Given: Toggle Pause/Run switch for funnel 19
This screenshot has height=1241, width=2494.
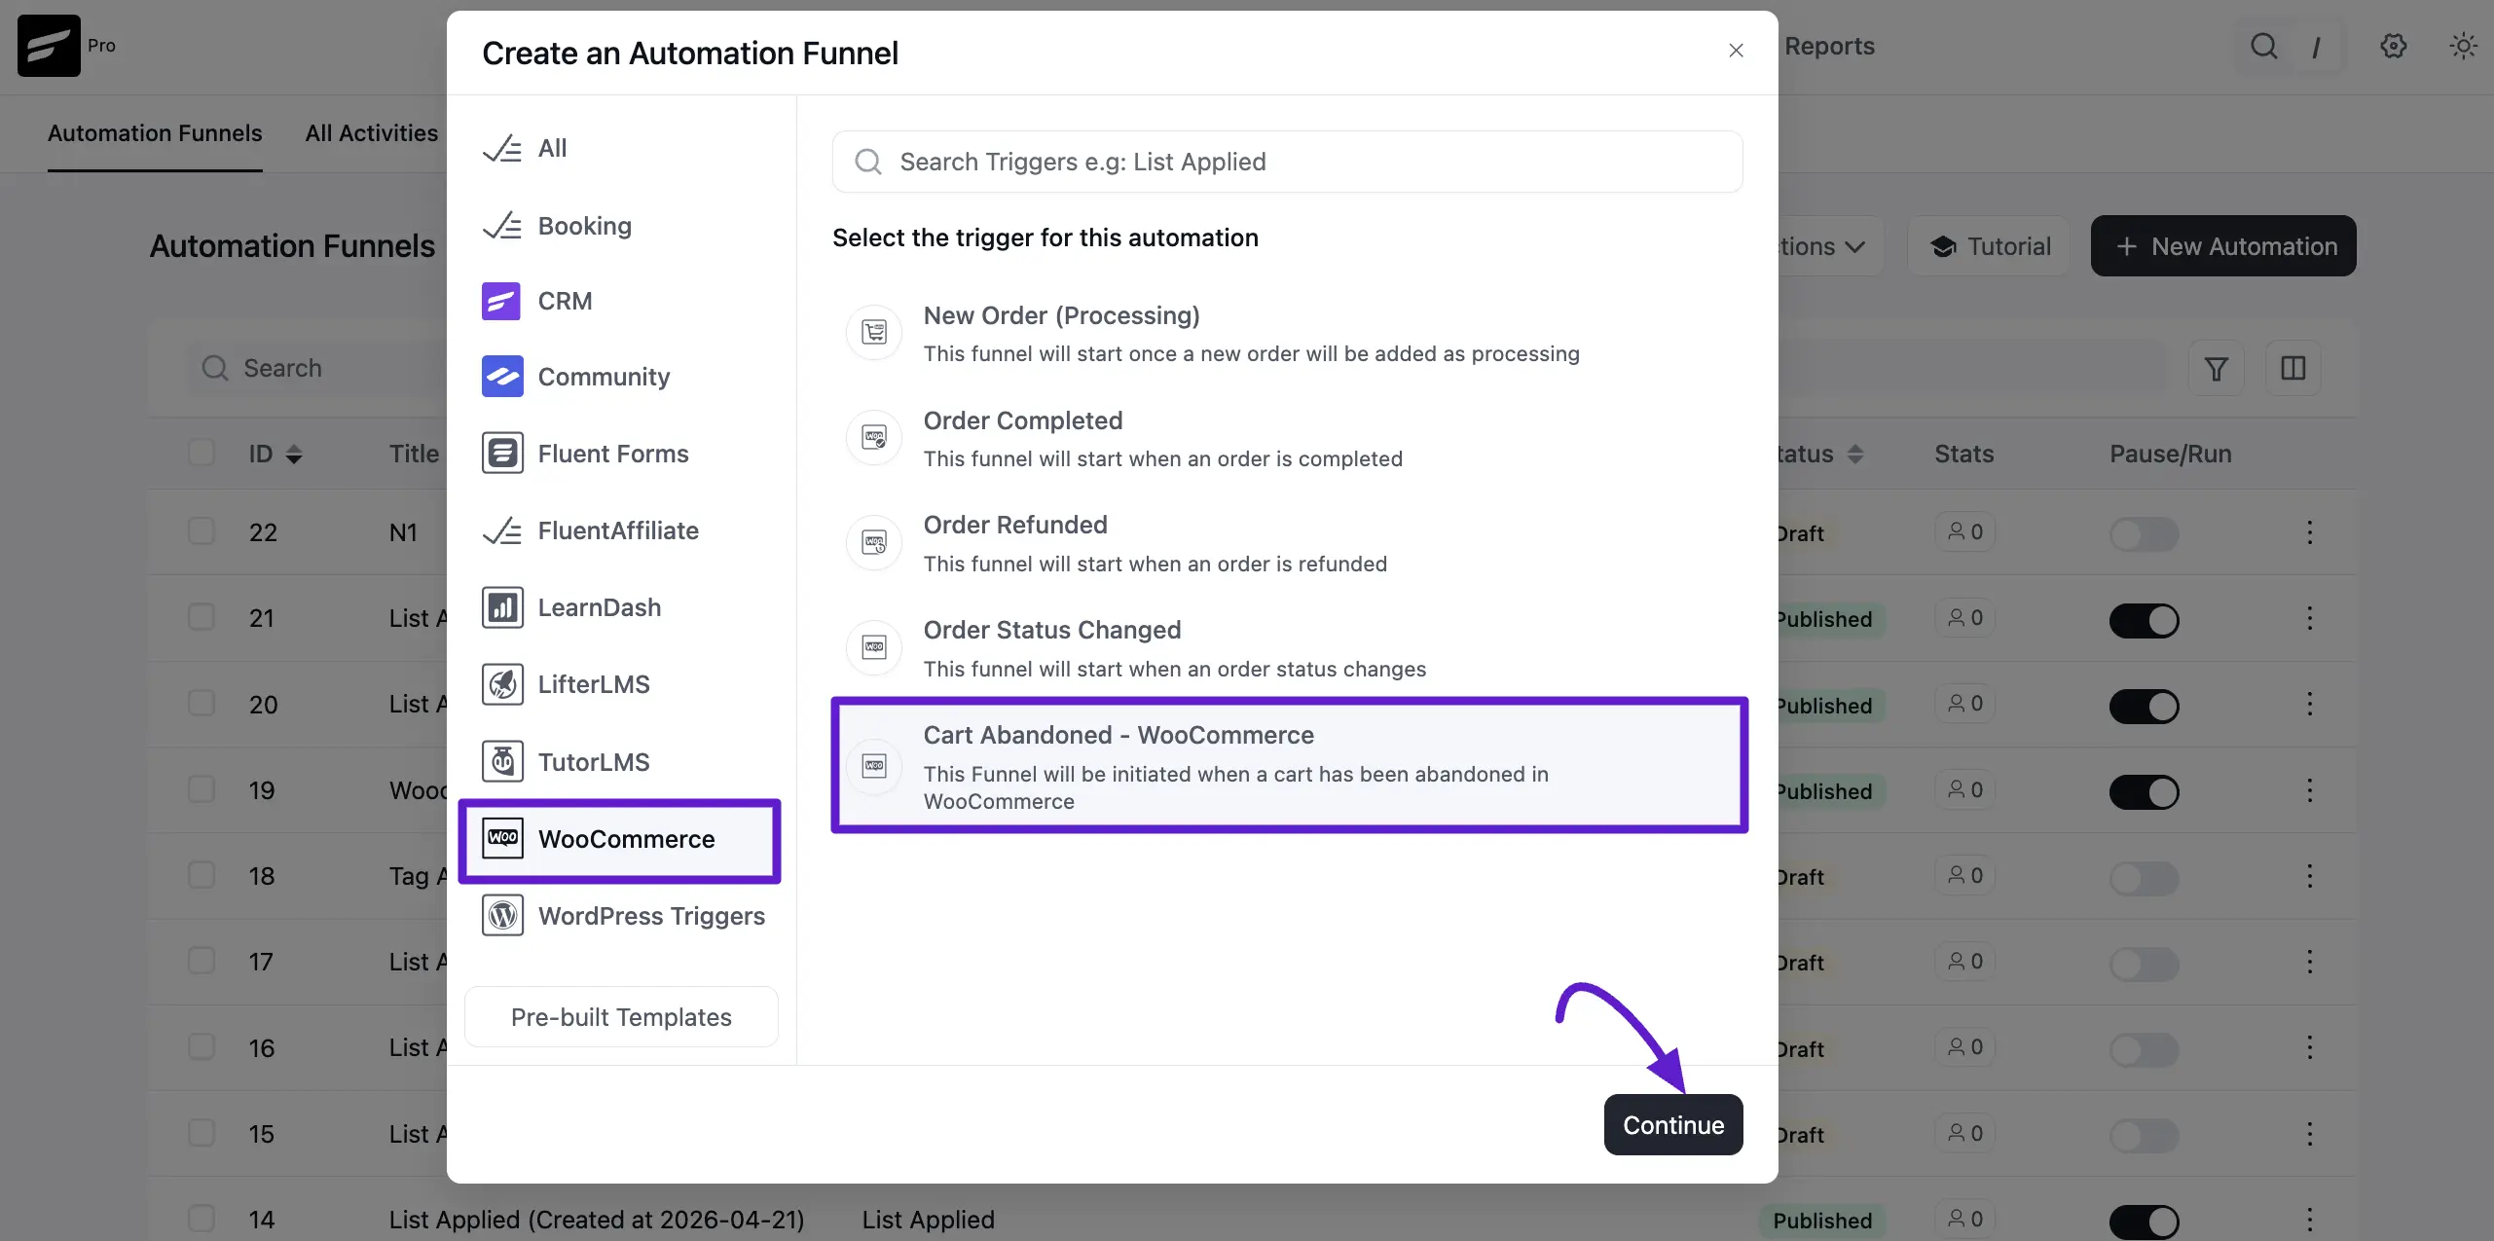Looking at the screenshot, I should pos(2144,791).
